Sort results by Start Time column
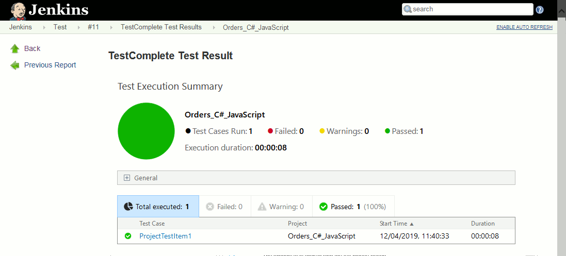The image size is (566, 256). pyautogui.click(x=396, y=224)
